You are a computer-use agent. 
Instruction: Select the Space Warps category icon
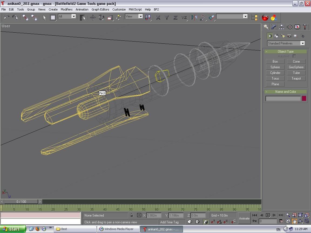point(302,36)
